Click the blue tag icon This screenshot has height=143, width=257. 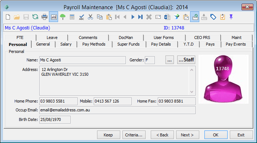[x=213, y=17]
